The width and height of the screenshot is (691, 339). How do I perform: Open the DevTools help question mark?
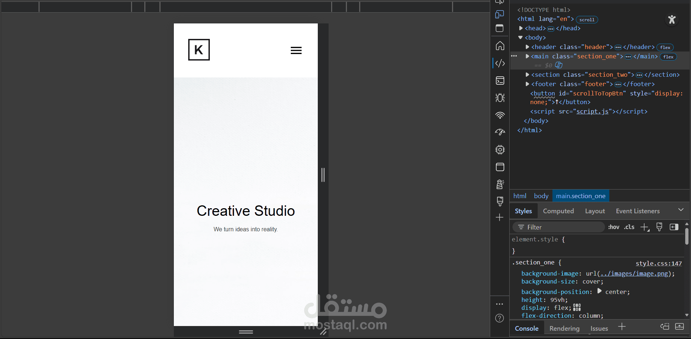pos(500,318)
